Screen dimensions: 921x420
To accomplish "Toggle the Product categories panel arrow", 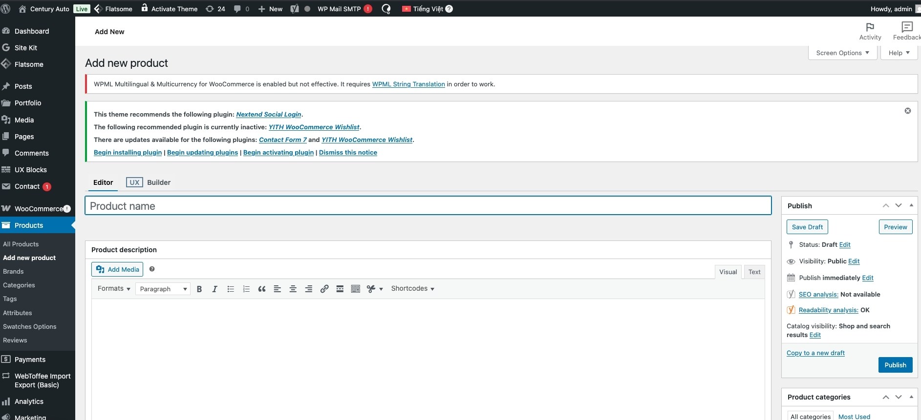I will point(911,397).
